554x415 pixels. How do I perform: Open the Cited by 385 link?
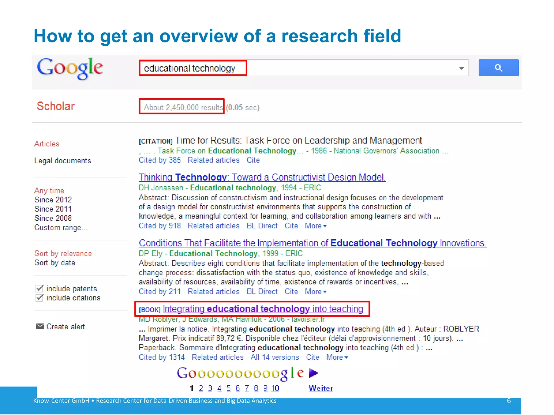(160, 160)
